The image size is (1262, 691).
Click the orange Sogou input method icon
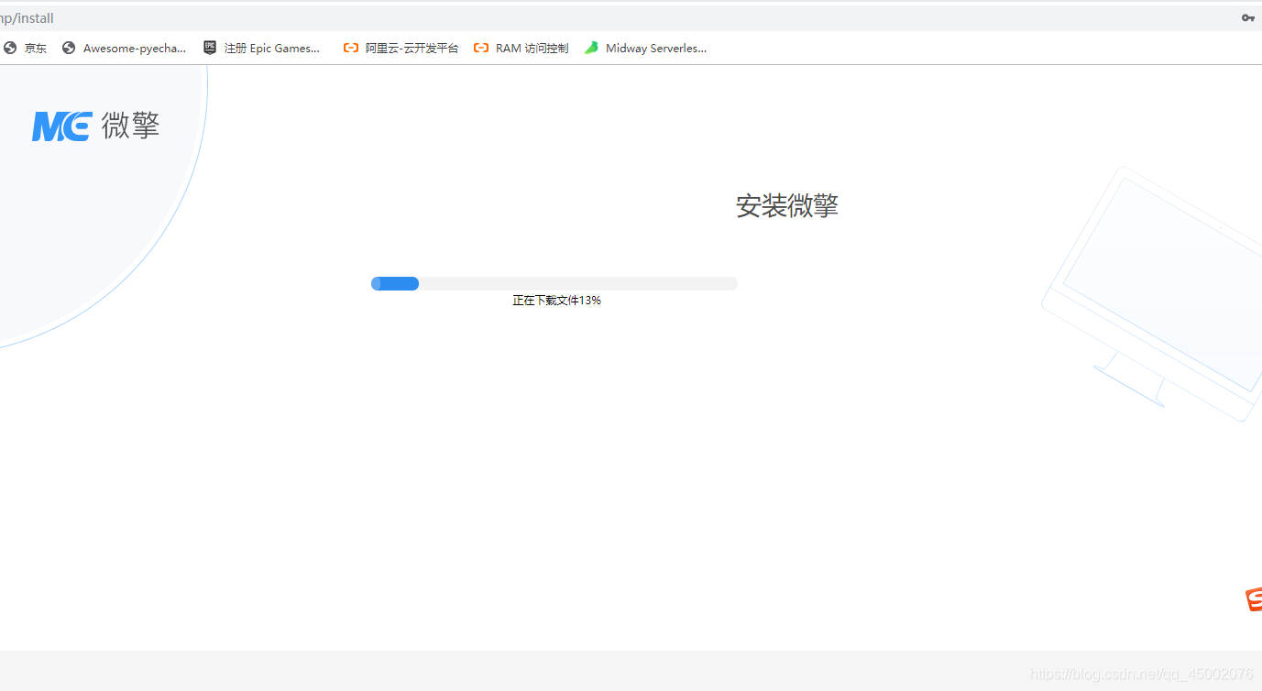(x=1254, y=599)
